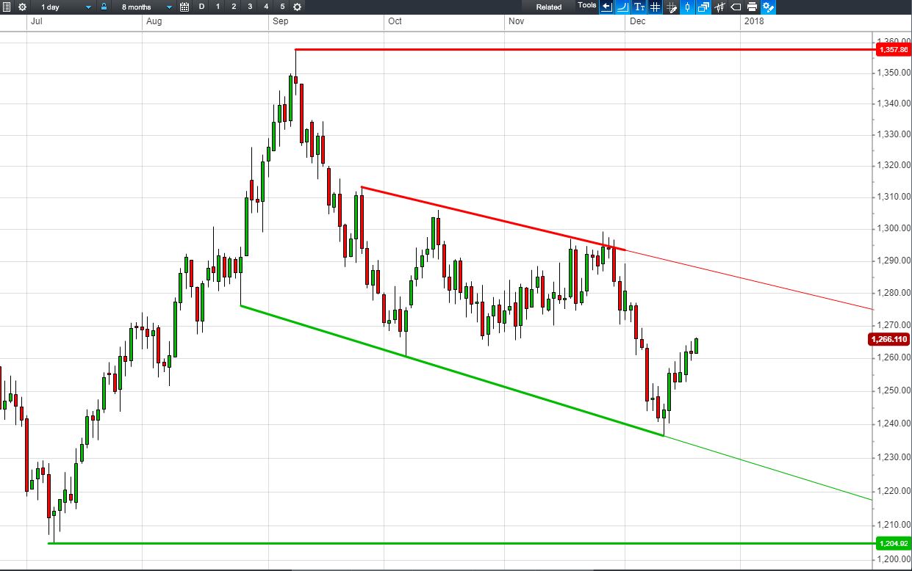Select preset number 2
912x571 pixels.
point(234,6)
